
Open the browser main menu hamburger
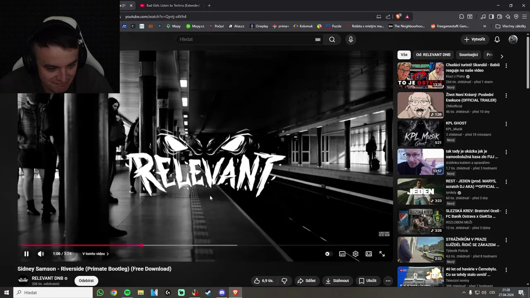524,17
